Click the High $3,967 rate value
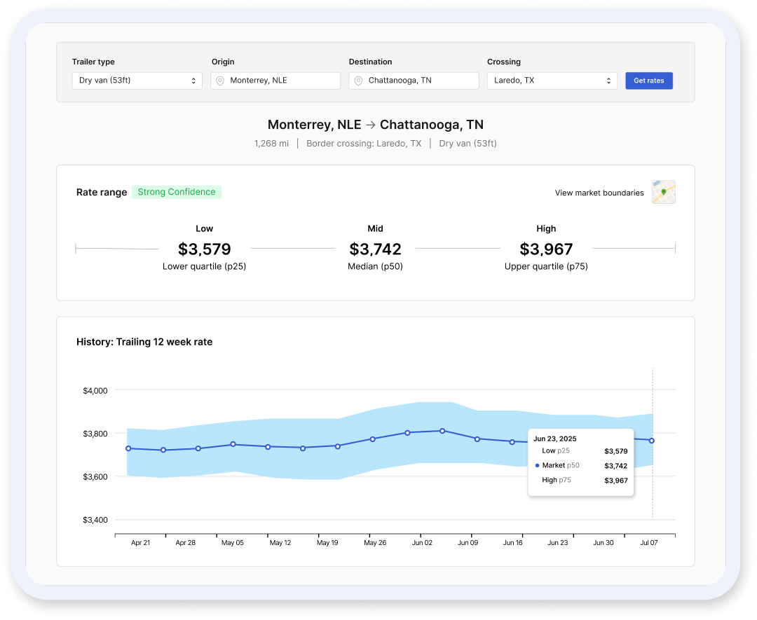This screenshot has width=757, height=620. click(546, 249)
